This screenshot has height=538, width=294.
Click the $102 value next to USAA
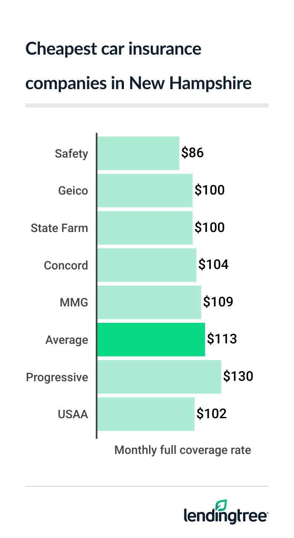pyautogui.click(x=212, y=414)
